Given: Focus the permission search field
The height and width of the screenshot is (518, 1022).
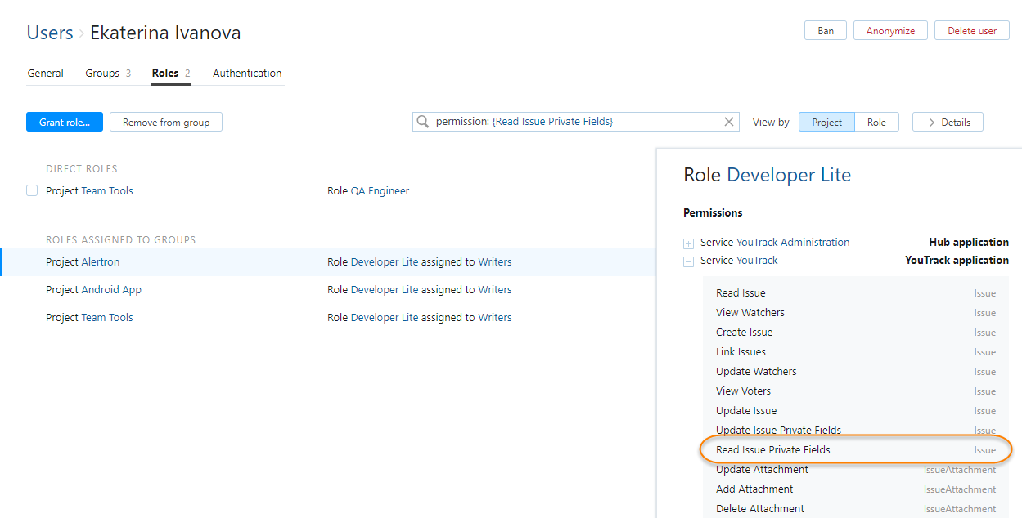Looking at the screenshot, I should (573, 122).
